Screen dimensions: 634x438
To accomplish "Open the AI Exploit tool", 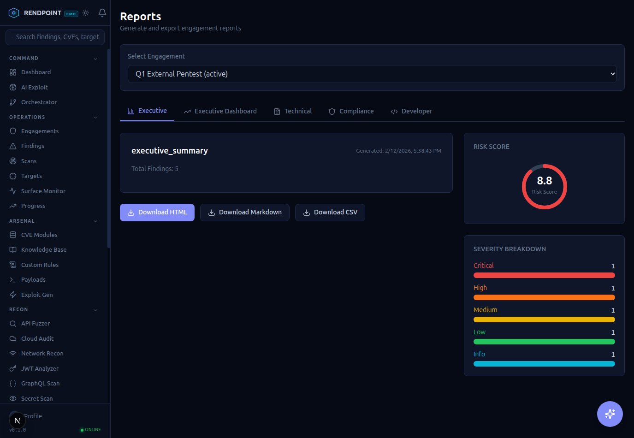I will [x=36, y=87].
